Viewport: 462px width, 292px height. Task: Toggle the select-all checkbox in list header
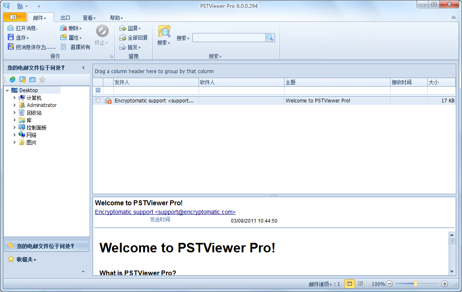[98, 90]
